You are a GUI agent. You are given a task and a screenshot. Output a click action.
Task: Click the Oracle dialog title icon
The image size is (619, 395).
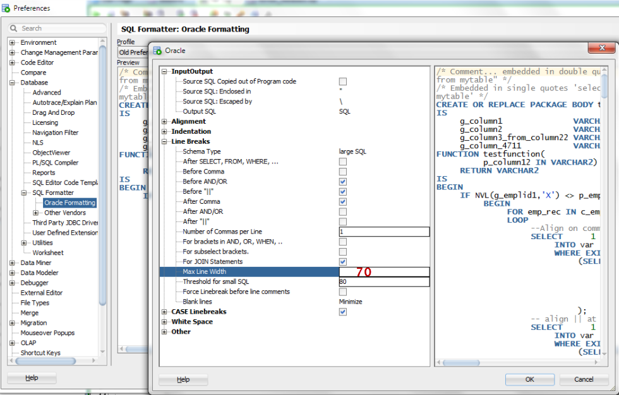157,50
